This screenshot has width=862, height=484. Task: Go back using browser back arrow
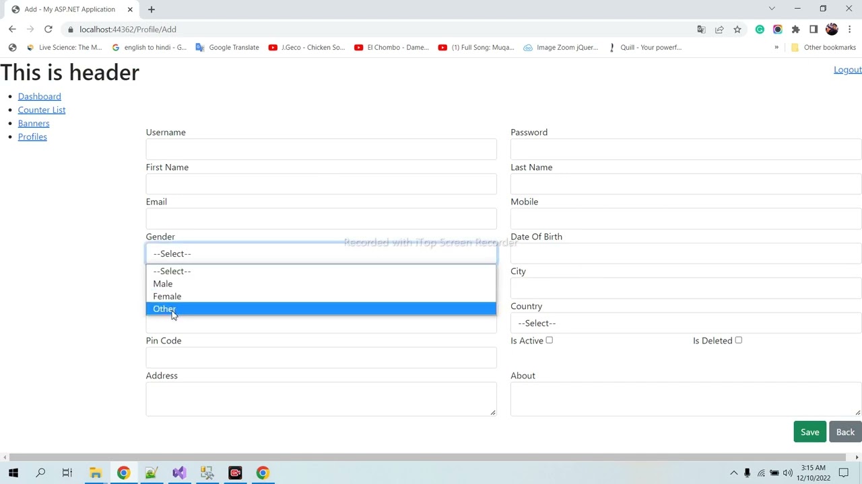[12, 30]
